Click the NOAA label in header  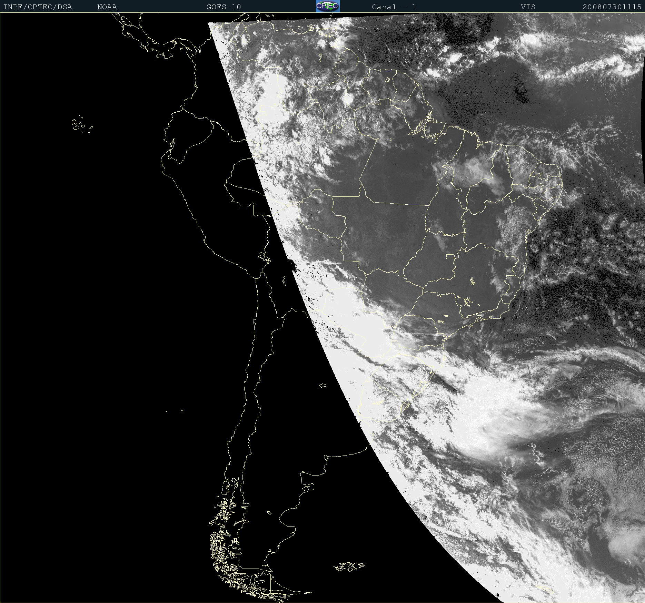point(107,7)
